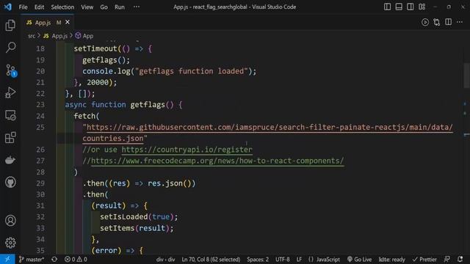This screenshot has height=264, width=470.
Task: Open editor More Actions menu
Action: [x=460, y=22]
